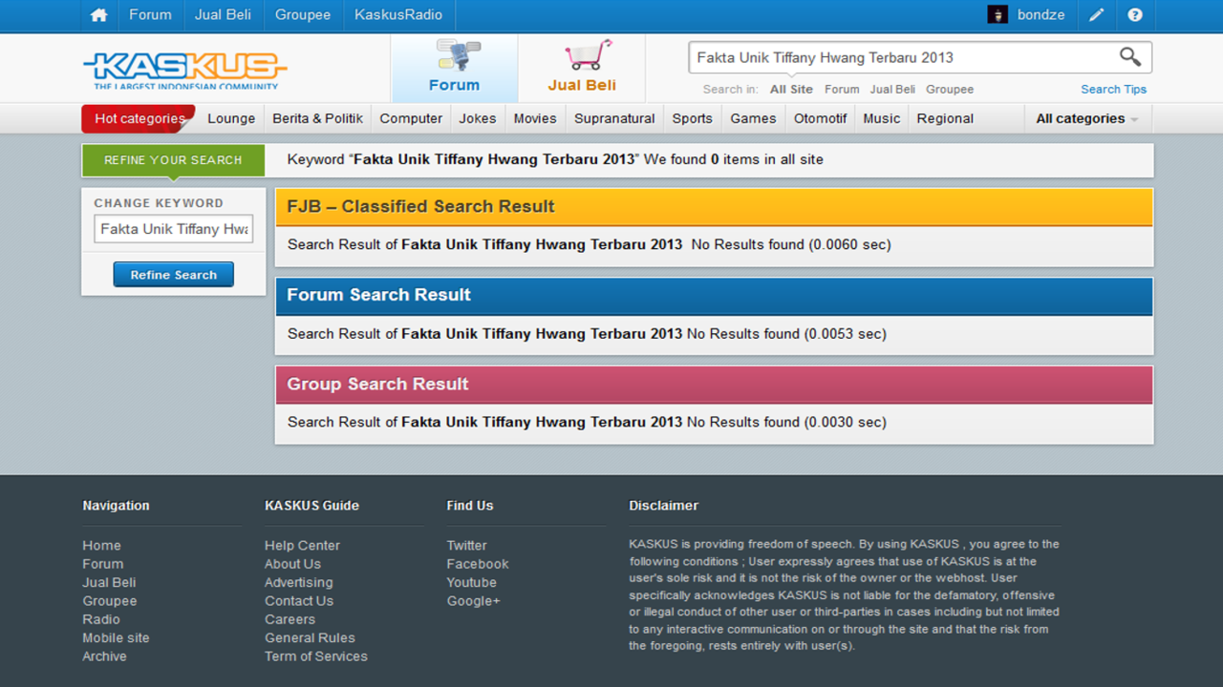Click the Refine Search button

tap(174, 275)
